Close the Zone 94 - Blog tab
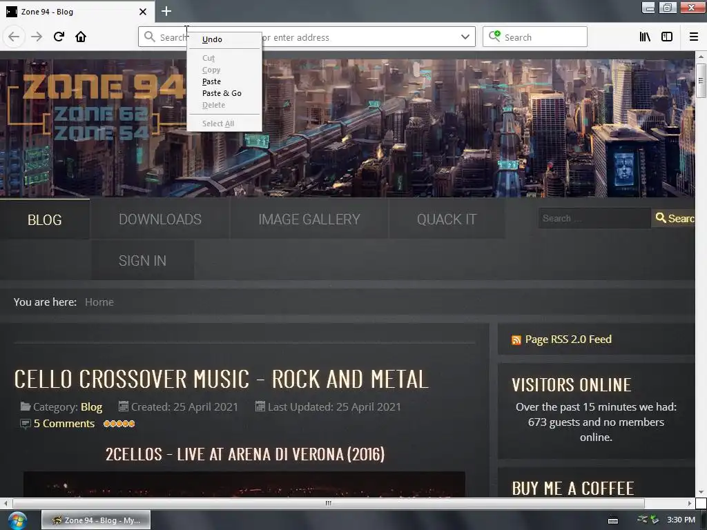This screenshot has width=707, height=530. 142,12
